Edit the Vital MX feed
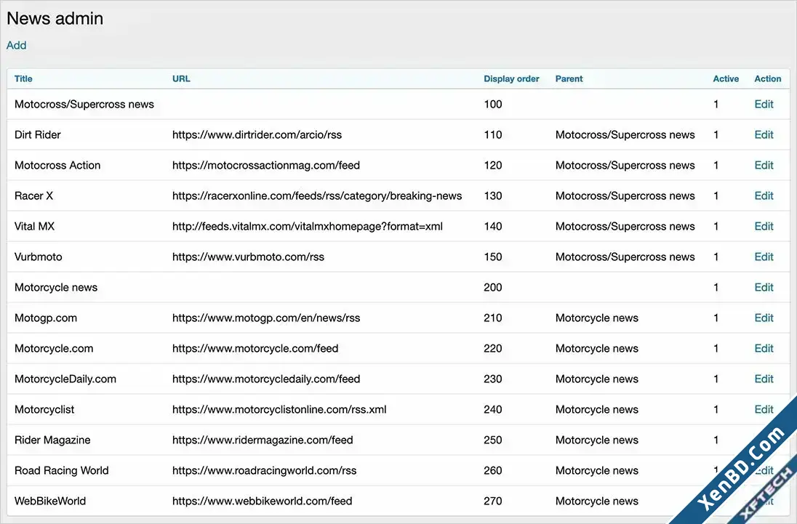Viewport: 797px width, 524px height. pyautogui.click(x=764, y=226)
